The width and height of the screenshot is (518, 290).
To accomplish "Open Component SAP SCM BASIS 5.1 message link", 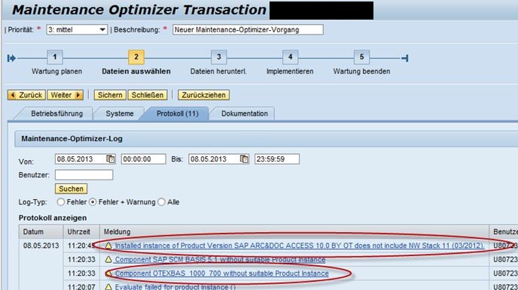I will coord(220,260).
